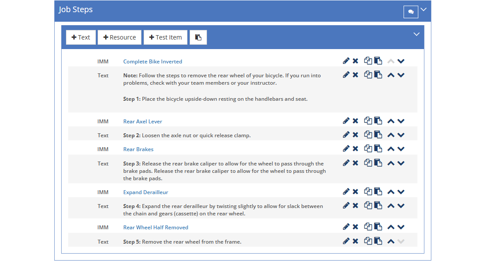Collapse the Job Steps panel chevron

[424, 9]
